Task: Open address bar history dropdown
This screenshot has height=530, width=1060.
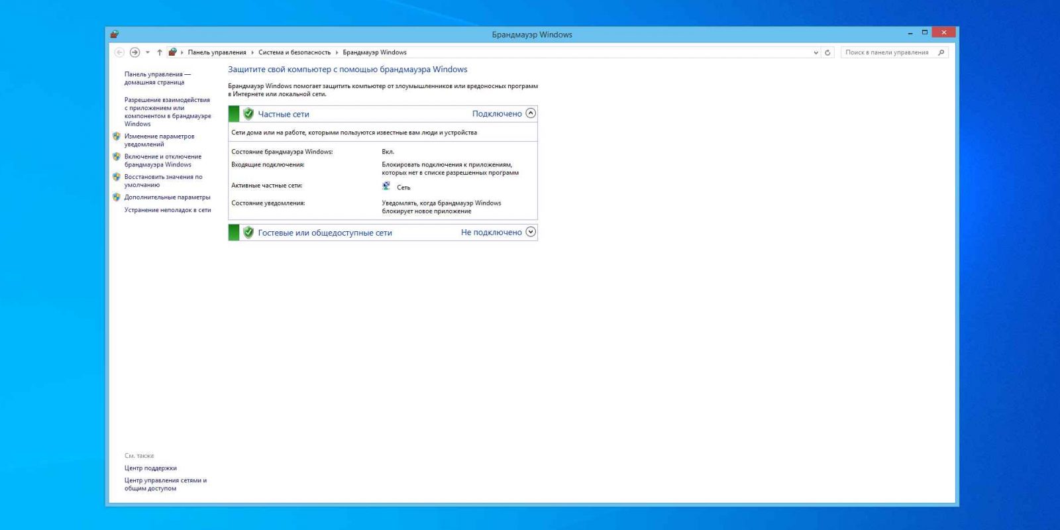Action: (x=816, y=52)
